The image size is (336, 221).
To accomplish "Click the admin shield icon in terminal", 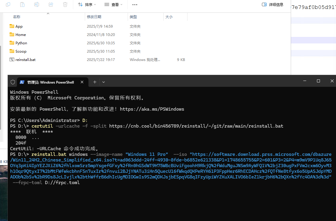I will coord(13,82).
